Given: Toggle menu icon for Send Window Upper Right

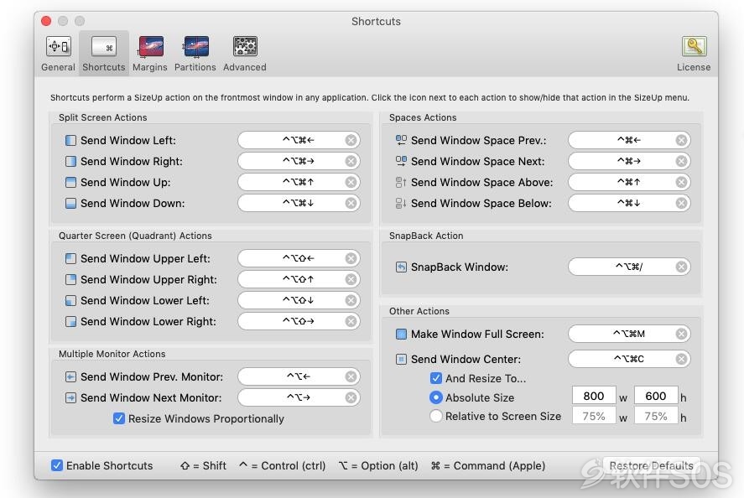Looking at the screenshot, I should pyautogui.click(x=70, y=279).
